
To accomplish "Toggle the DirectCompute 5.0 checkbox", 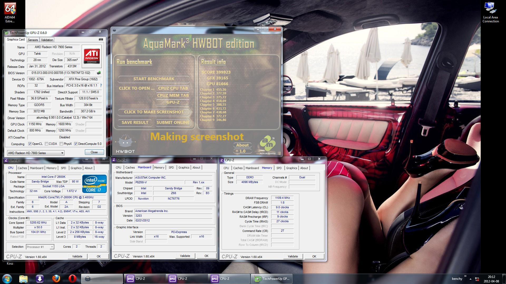I will pyautogui.click(x=76, y=144).
